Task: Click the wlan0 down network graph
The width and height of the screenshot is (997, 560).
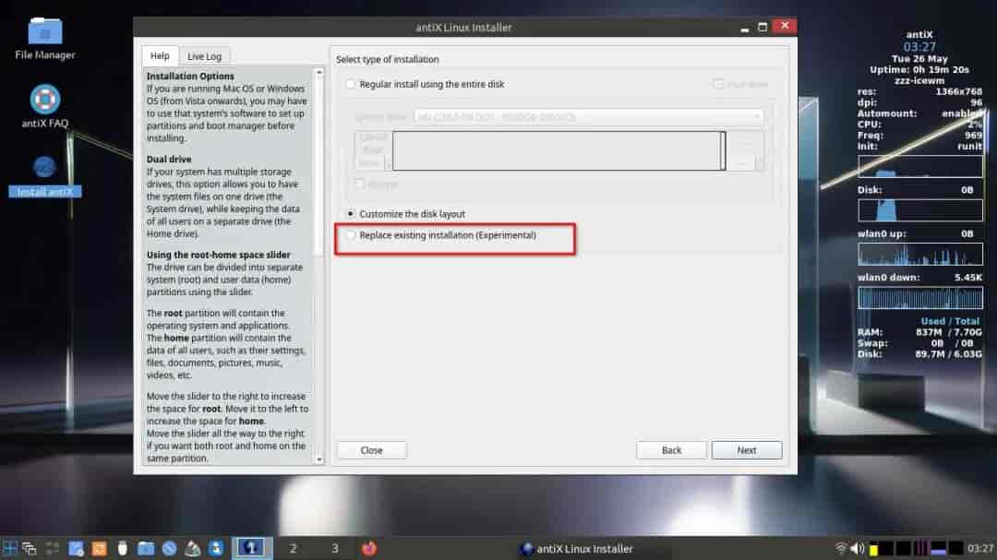Action: click(x=919, y=297)
